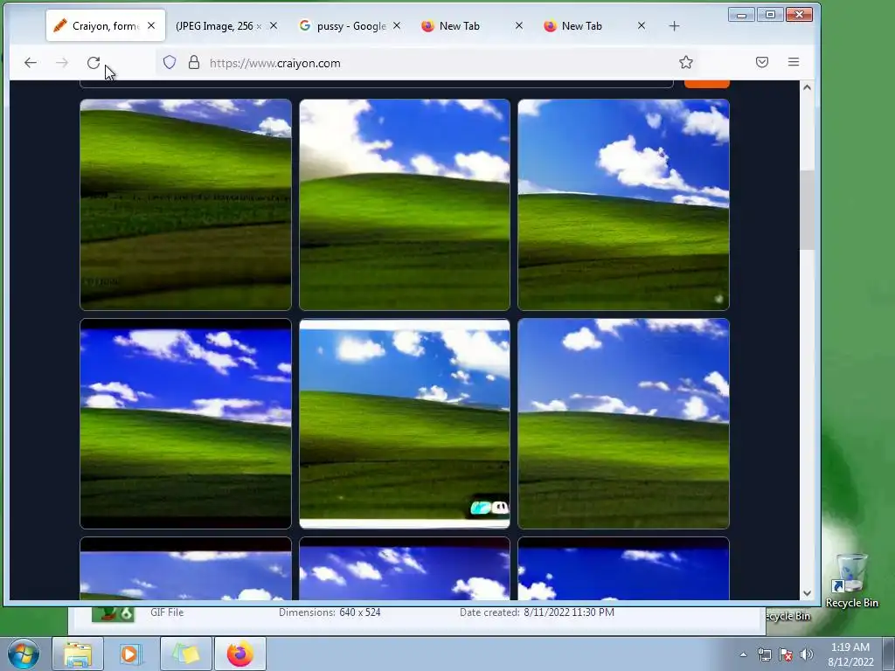Screen dimensions: 895x671
Task: Open Windows Explorer from the taskbar
Action: [78, 654]
